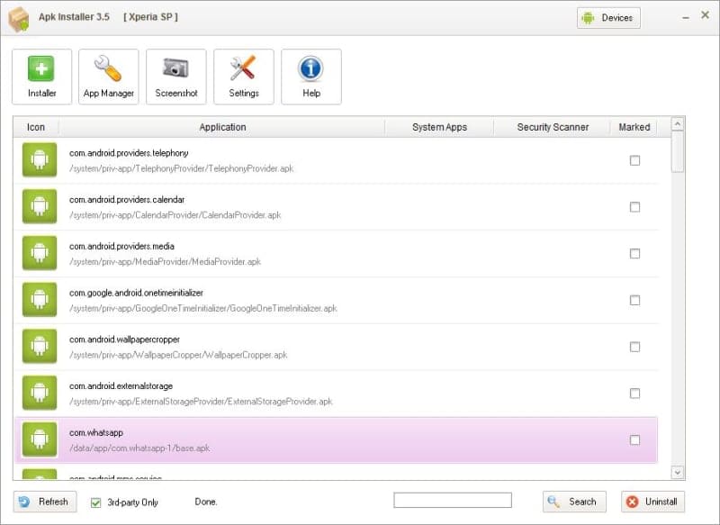Click the Search button
Image resolution: width=720 pixels, height=525 pixels.
coord(574,502)
